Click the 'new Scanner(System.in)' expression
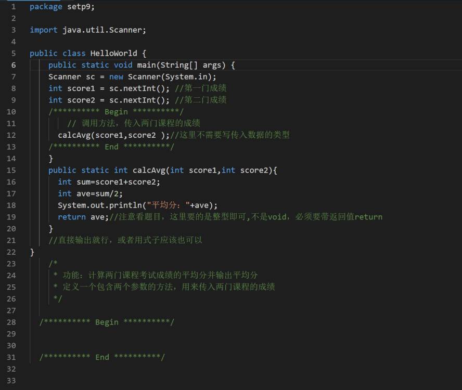462x390 pixels. (x=162, y=77)
